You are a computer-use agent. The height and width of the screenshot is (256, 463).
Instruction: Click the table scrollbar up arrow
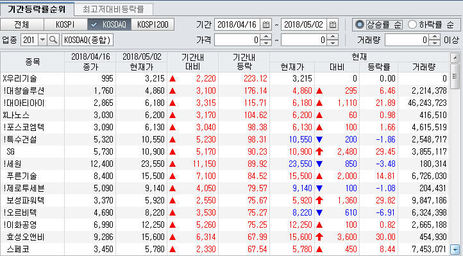(455, 58)
